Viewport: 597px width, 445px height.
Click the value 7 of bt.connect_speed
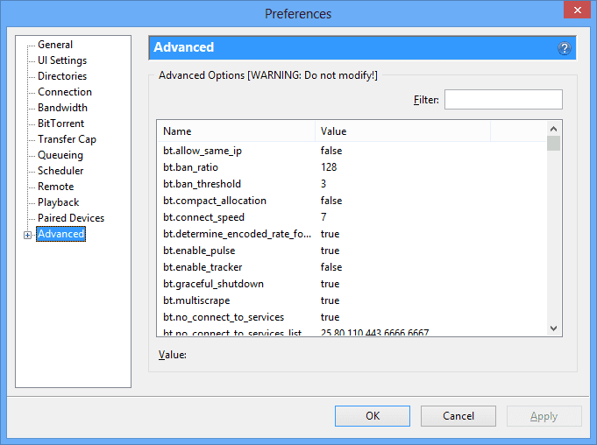[323, 217]
